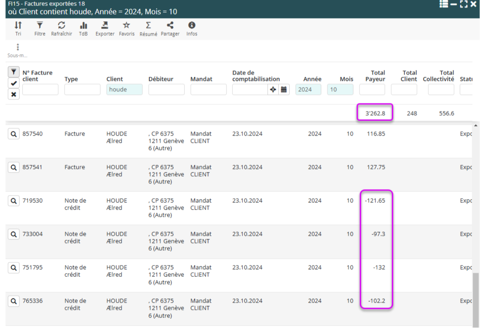The height and width of the screenshot is (329, 480).
Task: Open details of credit note 765336
Action: 13,301
